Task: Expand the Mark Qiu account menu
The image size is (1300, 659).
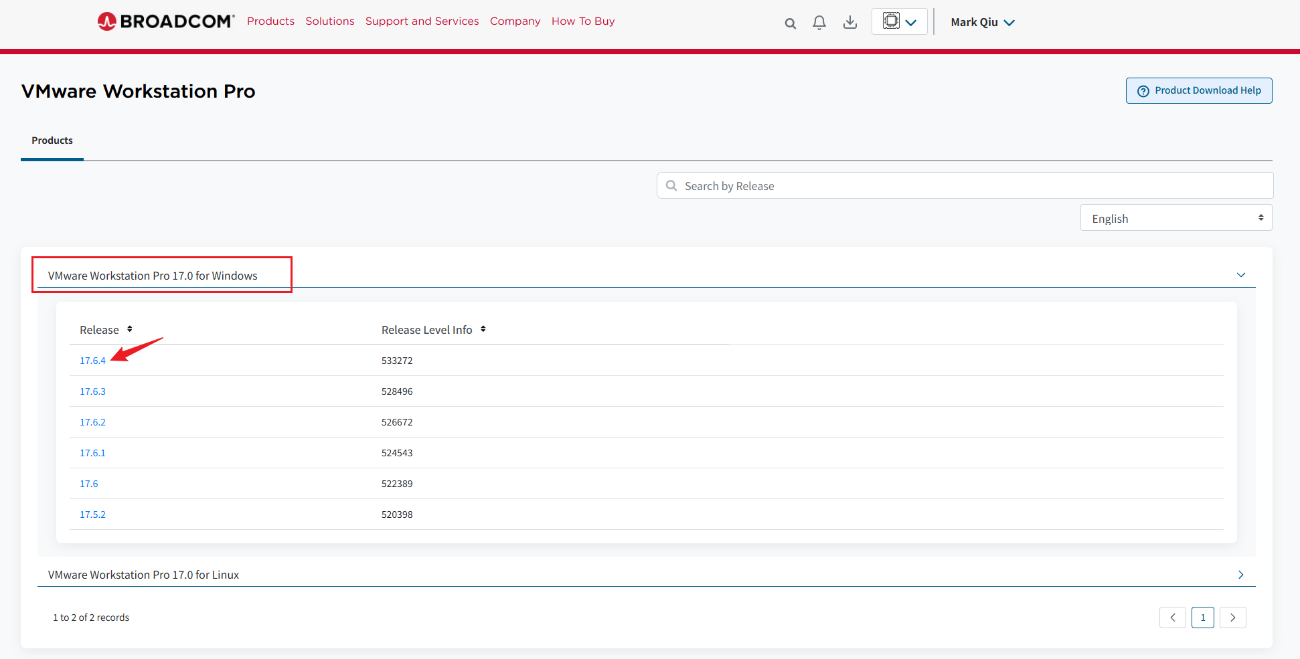Action: (983, 22)
